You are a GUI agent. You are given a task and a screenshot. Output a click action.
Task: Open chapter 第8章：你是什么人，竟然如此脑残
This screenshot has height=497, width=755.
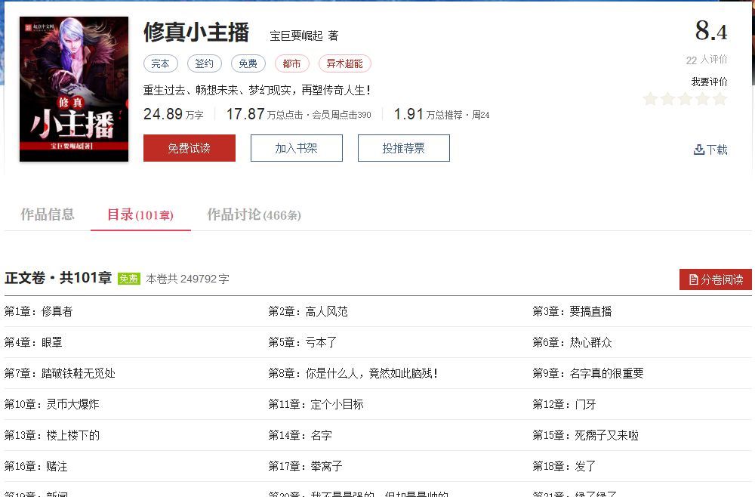[x=353, y=373]
